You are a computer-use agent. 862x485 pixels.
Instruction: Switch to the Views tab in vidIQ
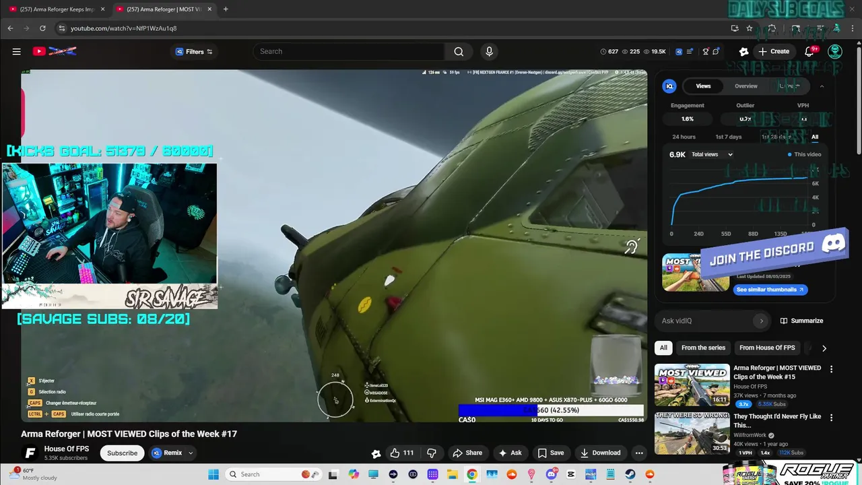pos(703,86)
